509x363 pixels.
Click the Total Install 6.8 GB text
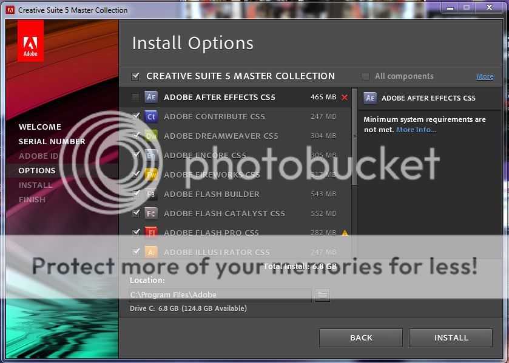[300, 267]
